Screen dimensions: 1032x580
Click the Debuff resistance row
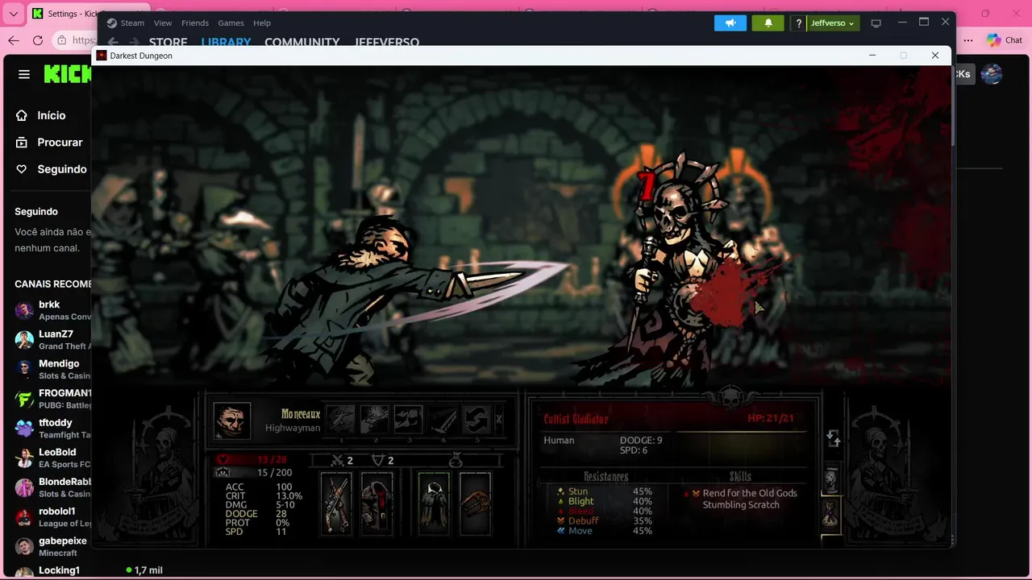[605, 520]
